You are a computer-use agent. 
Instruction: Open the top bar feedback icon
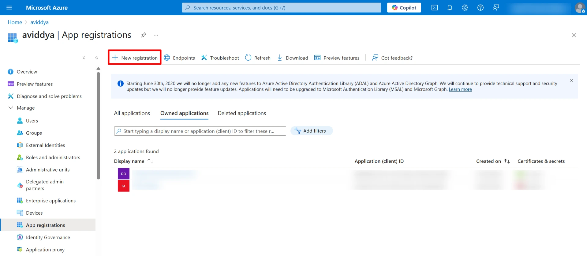click(x=496, y=8)
